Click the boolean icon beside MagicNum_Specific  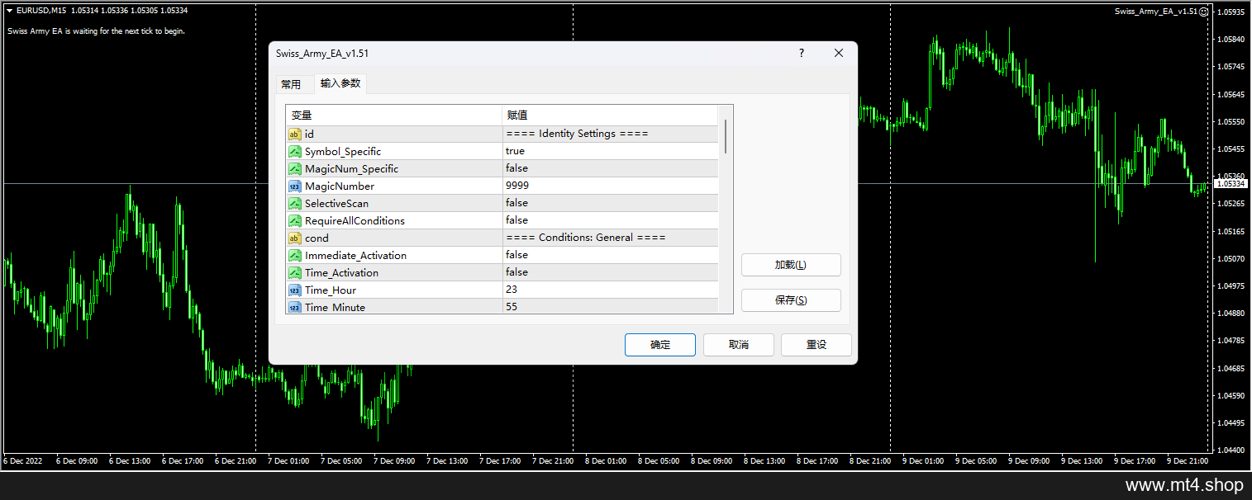(294, 168)
